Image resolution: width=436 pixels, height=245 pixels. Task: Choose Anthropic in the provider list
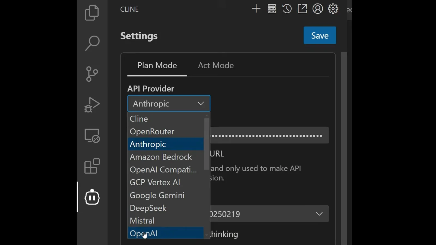coord(166,144)
